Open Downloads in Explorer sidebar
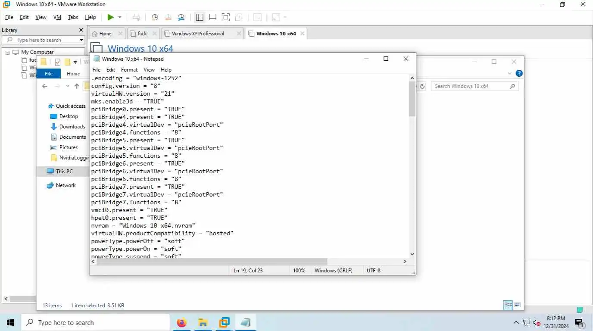The image size is (593, 331). coord(72,127)
